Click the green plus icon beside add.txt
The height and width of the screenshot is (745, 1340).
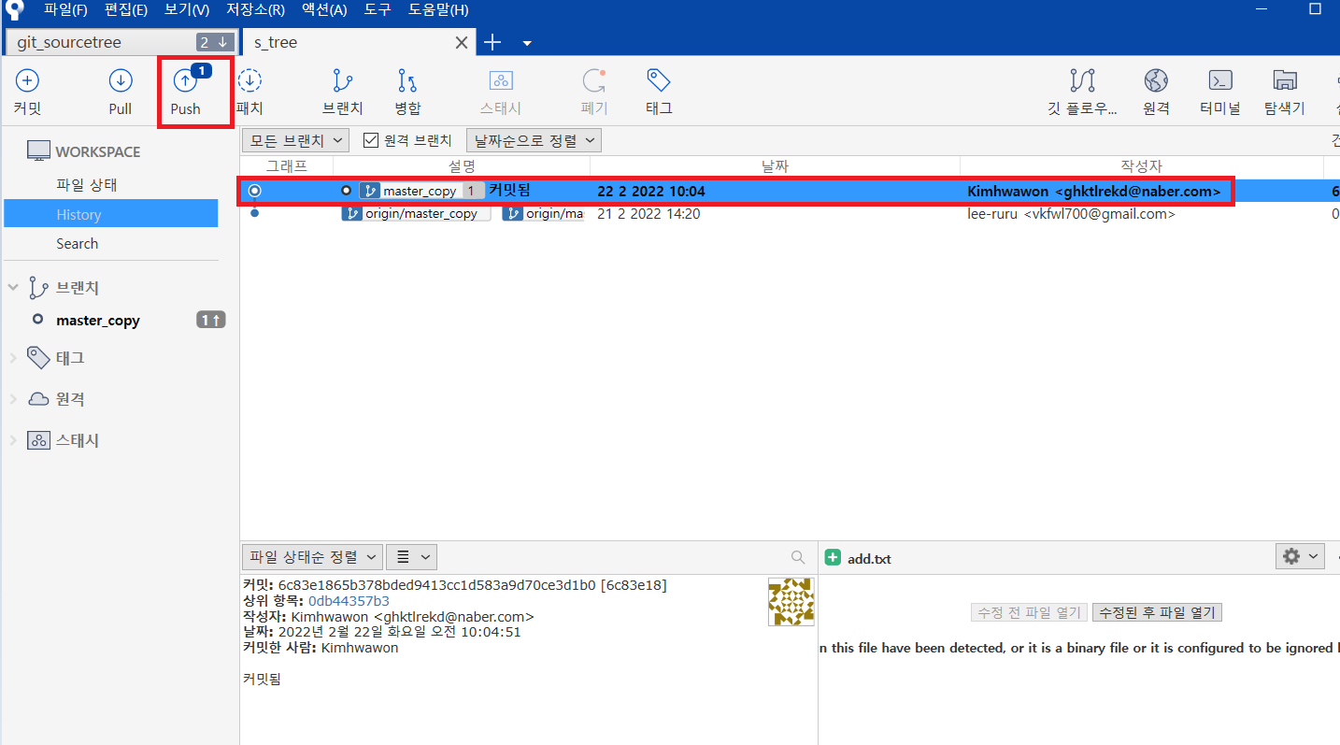point(833,558)
